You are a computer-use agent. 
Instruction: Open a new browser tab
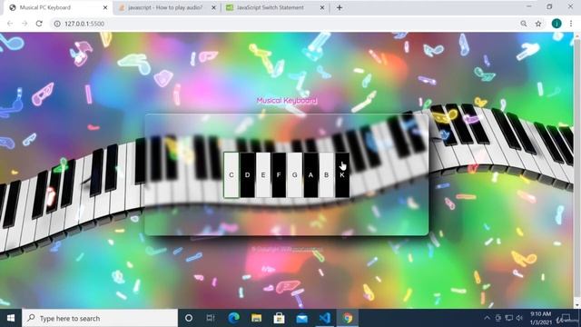coord(340,7)
